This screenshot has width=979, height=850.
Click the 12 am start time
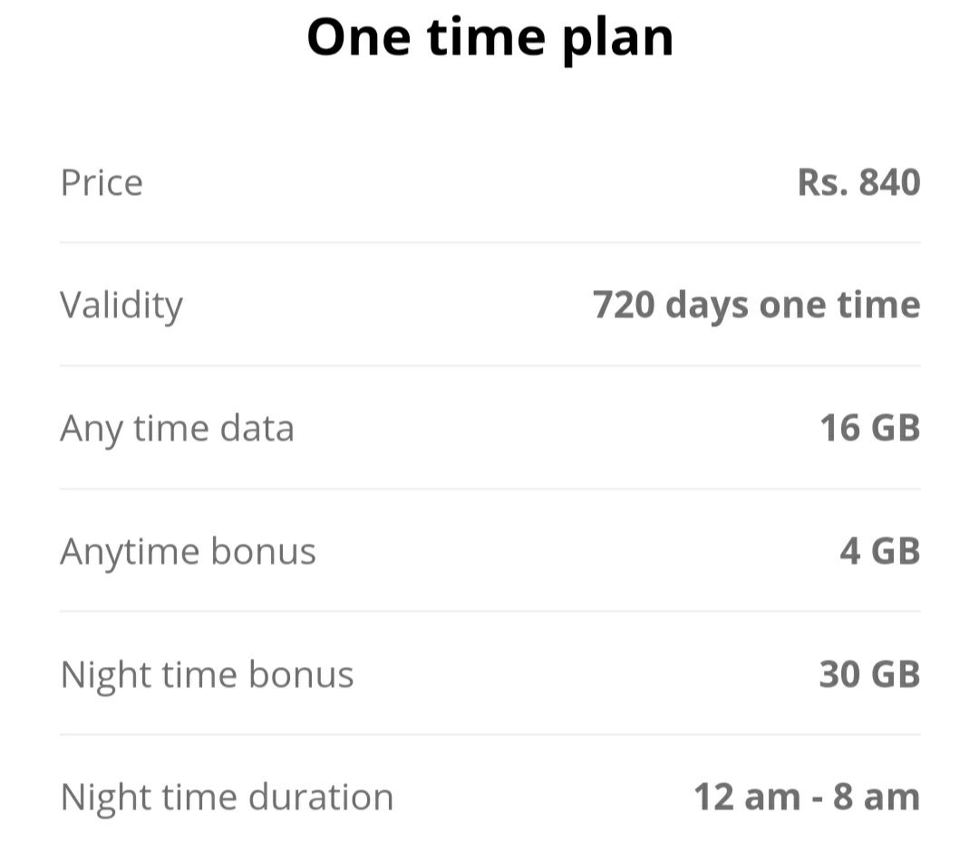tap(747, 797)
